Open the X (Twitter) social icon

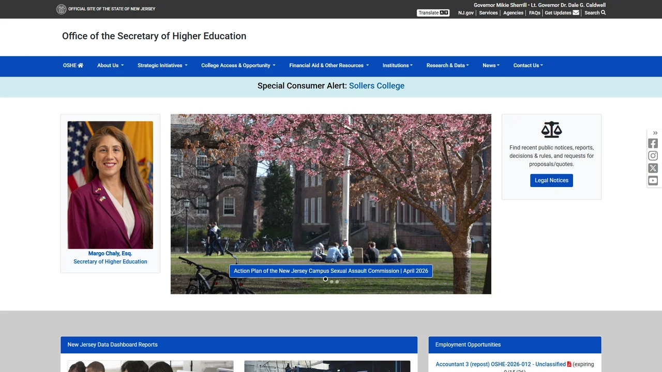[653, 168]
